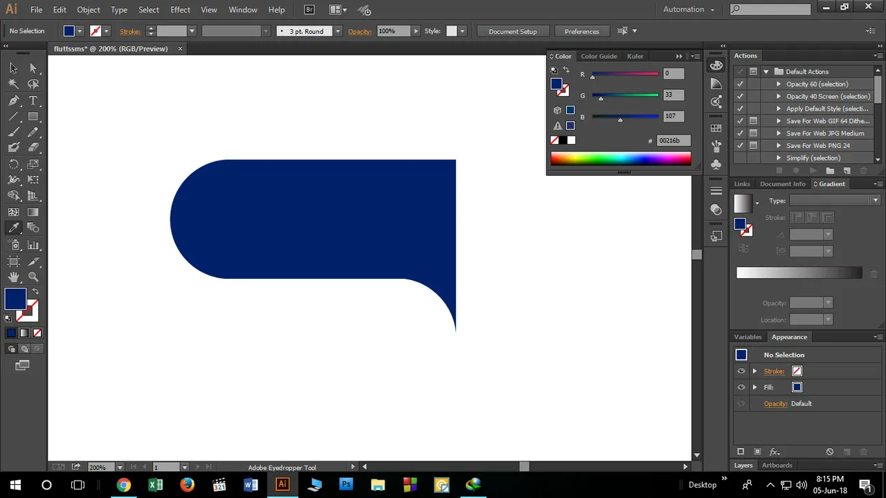
Task: Select the Magic Wand tool
Action: (13, 84)
